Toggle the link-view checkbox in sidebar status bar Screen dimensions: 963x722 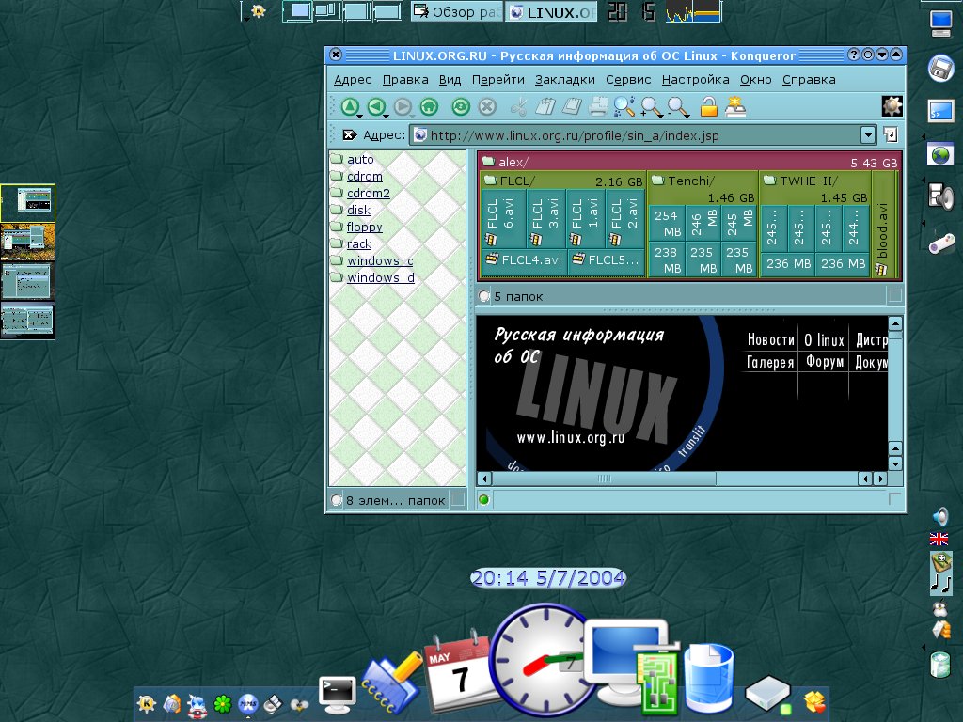point(458,500)
